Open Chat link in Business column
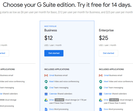 pos(51,88)
